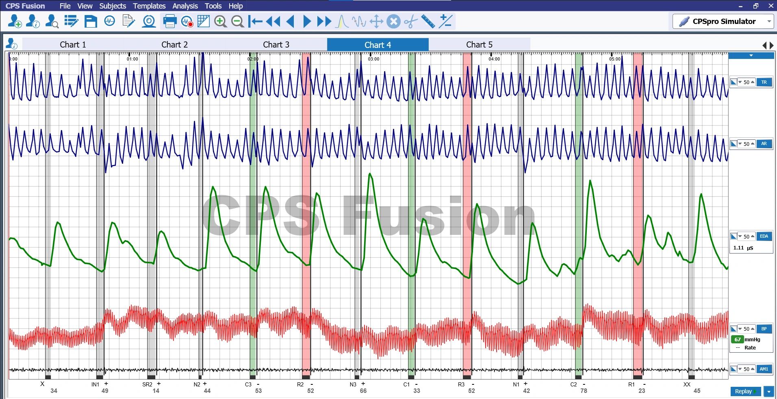This screenshot has width=777, height=399.
Task: Switch to the Chart 1 tab
Action: (73, 45)
